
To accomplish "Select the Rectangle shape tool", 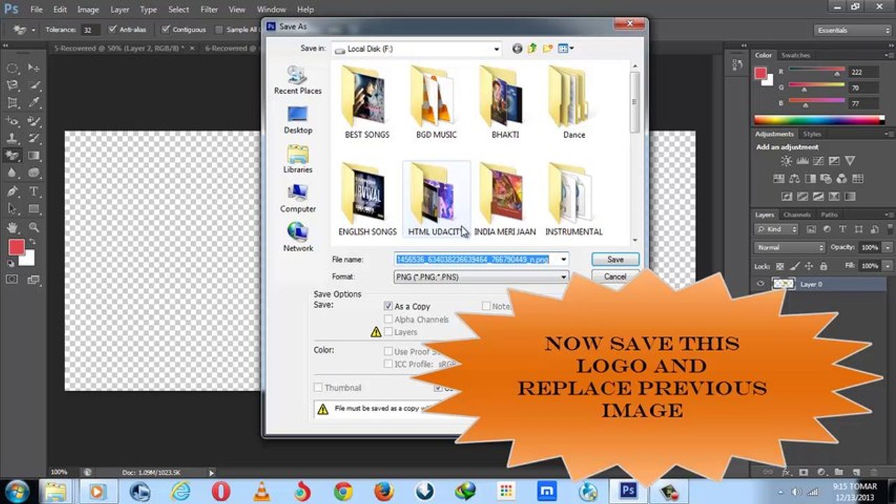I will coord(34,209).
